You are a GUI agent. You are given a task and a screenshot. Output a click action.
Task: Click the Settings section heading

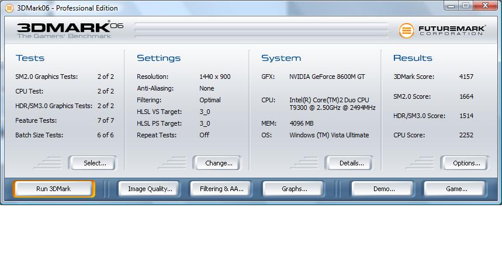tap(159, 58)
